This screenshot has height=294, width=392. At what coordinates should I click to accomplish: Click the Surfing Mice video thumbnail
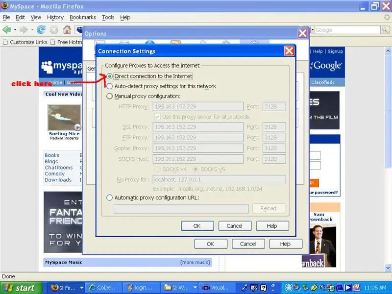pos(64,118)
